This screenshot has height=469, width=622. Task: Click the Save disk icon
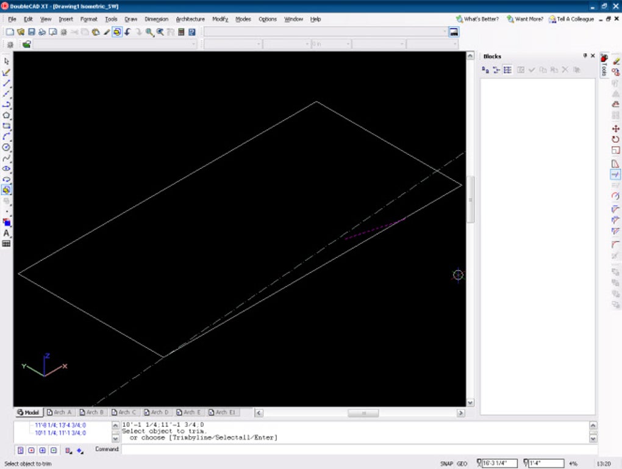(x=31, y=32)
